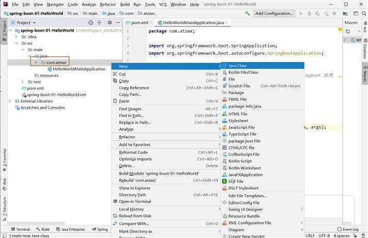Open the Database side tool window

point(365,49)
